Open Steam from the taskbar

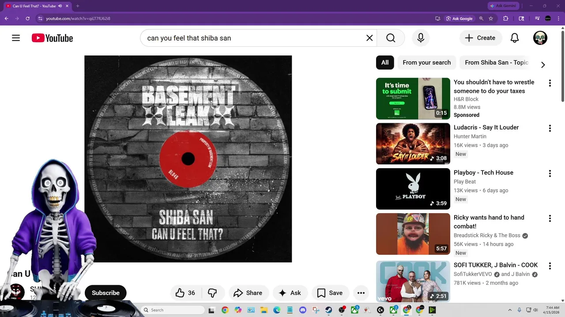(x=328, y=310)
